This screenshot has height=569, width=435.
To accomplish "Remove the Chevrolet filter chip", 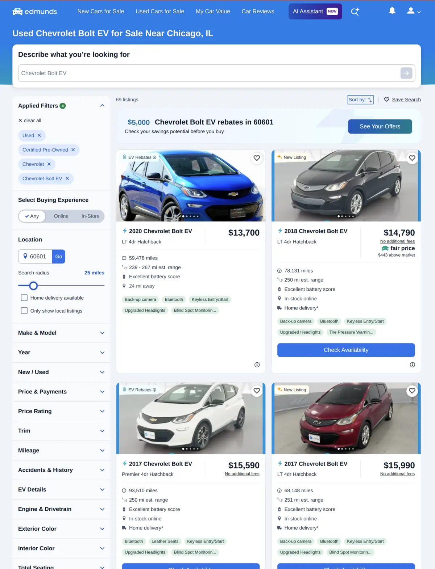I will point(49,164).
